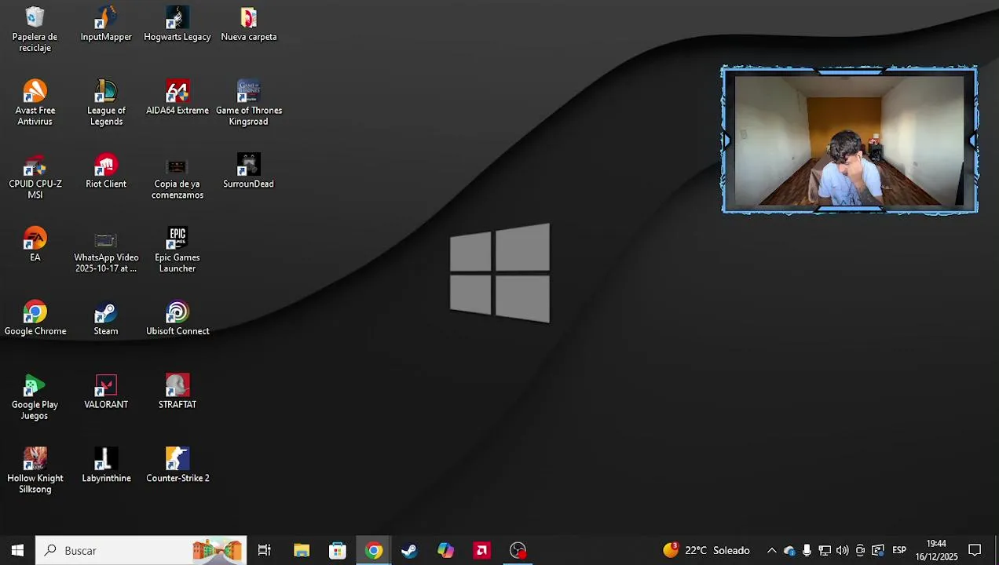This screenshot has height=565, width=999.
Task: Select the League of Legends shortcut
Action: click(x=106, y=103)
